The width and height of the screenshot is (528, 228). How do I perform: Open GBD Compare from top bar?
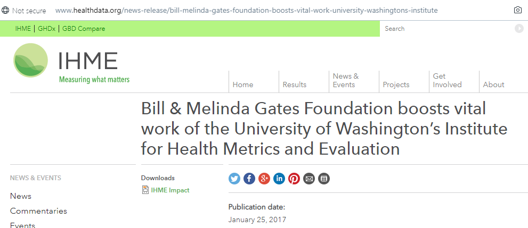pyautogui.click(x=84, y=29)
